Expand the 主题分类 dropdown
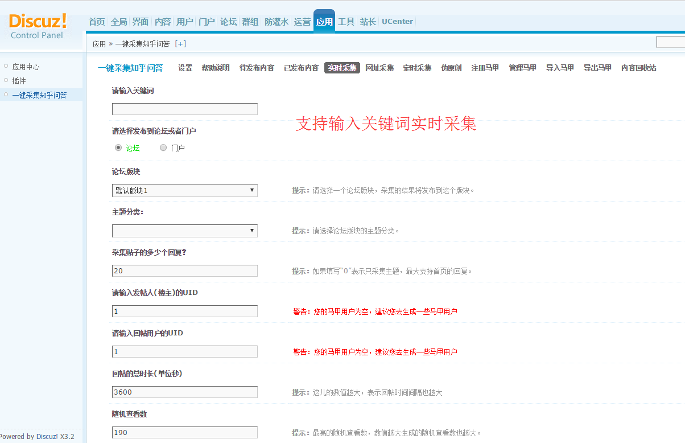 (185, 231)
